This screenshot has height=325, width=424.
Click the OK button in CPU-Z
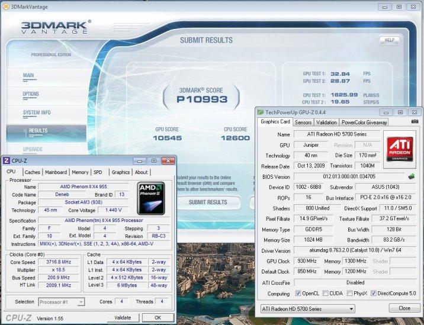tap(158, 317)
